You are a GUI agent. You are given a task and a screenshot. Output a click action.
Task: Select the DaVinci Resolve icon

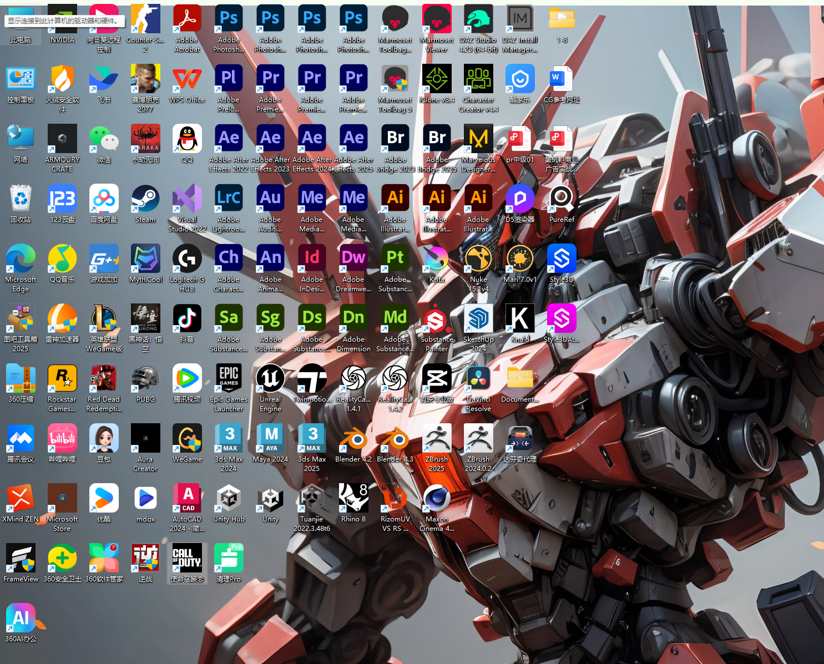478,388
